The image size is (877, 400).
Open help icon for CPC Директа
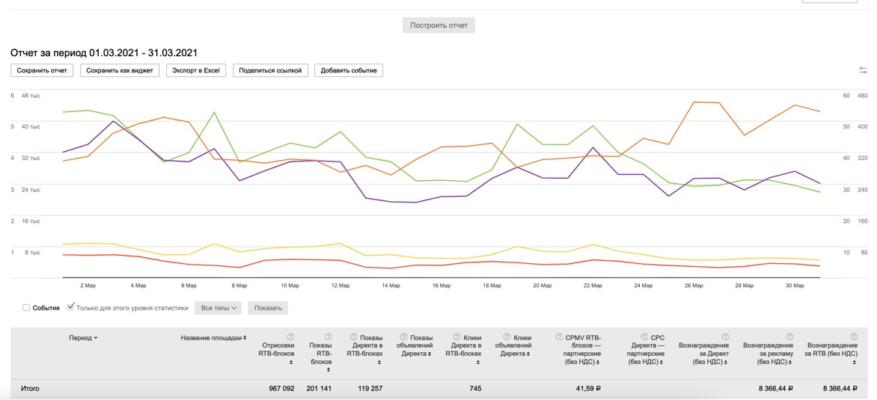click(644, 337)
